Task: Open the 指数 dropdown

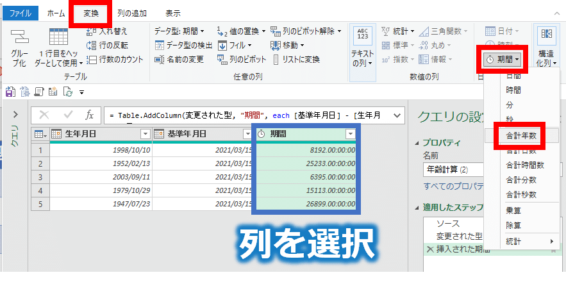Action: (398, 59)
